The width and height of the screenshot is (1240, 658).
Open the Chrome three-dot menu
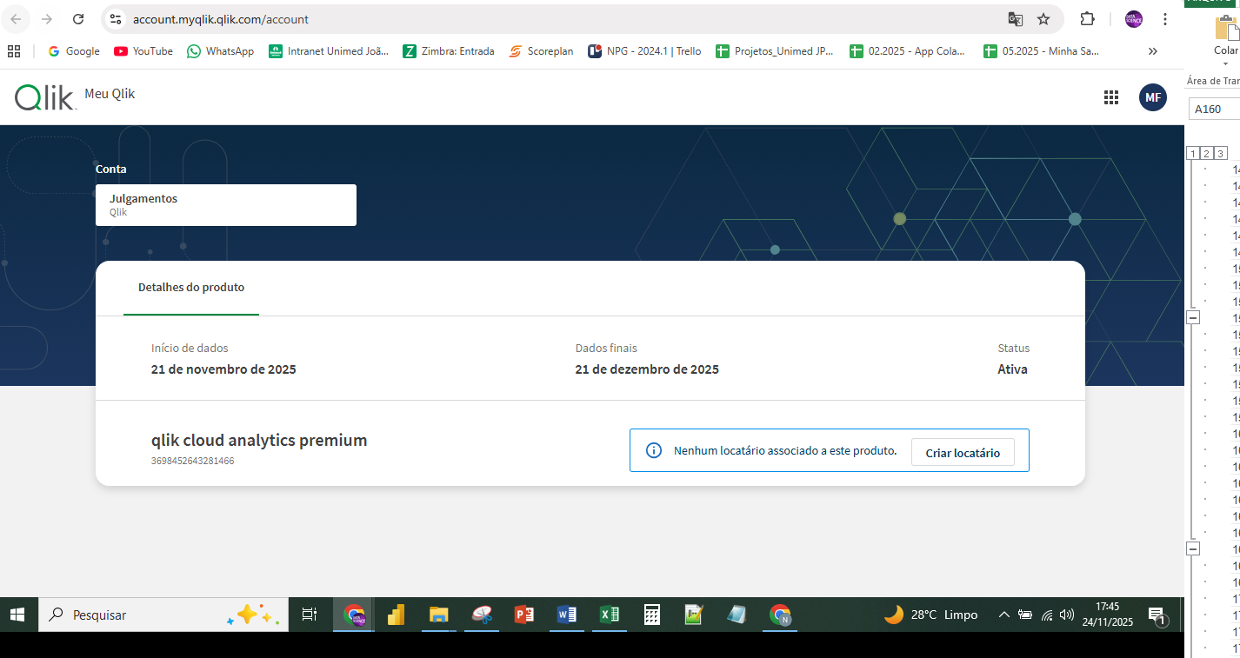tap(1165, 19)
